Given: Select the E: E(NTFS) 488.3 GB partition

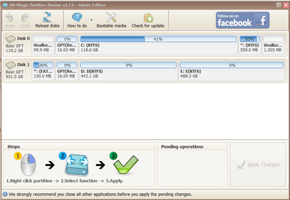Looking at the screenshot, I should coord(232,71).
